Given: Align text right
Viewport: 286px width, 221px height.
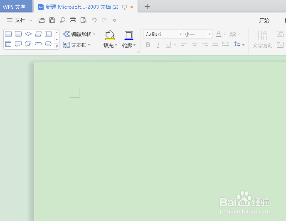Looking at the screenshot, I should click(x=205, y=45).
